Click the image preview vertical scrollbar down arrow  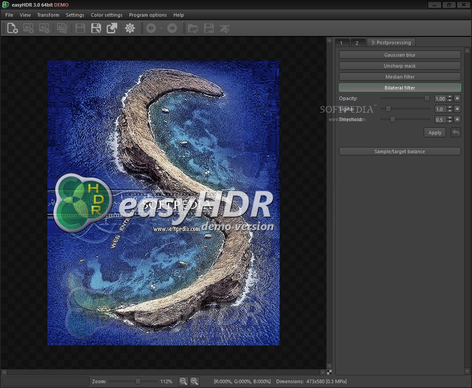click(329, 366)
